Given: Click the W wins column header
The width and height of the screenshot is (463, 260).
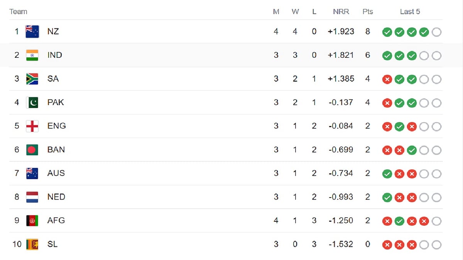Looking at the screenshot, I should [295, 12].
